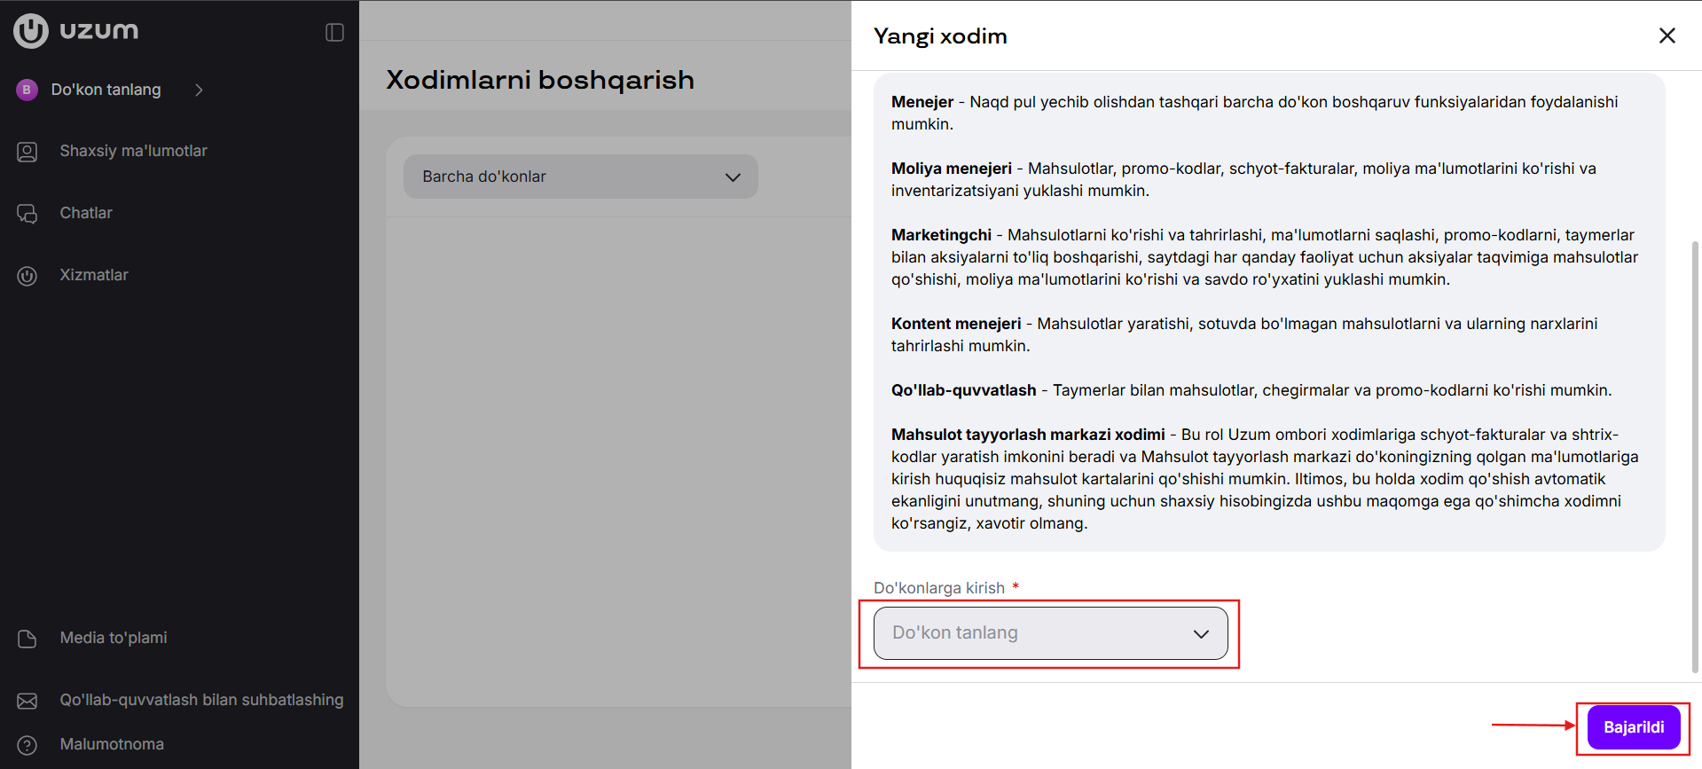Click the purple B store avatar
This screenshot has height=769, width=1702.
coord(27,90)
